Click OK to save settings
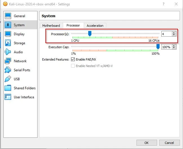 click(147, 143)
